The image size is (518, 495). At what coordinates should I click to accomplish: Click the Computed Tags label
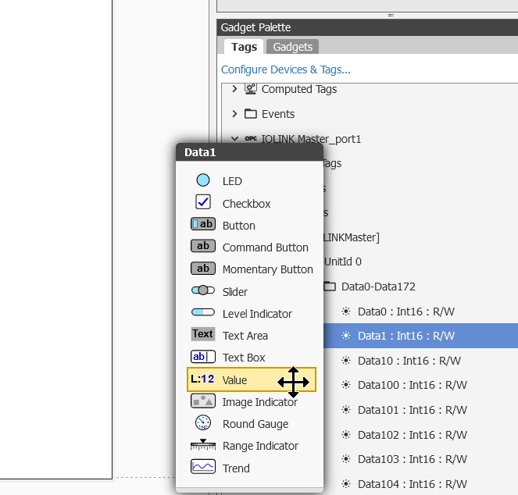299,89
